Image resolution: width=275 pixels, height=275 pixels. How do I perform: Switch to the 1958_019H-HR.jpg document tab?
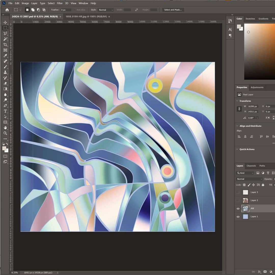86,17
